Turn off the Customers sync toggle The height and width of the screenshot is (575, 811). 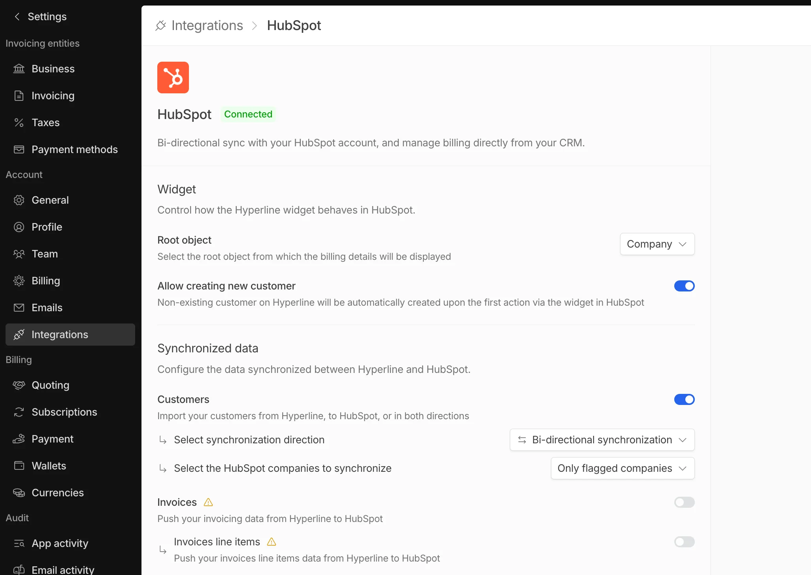[685, 399]
